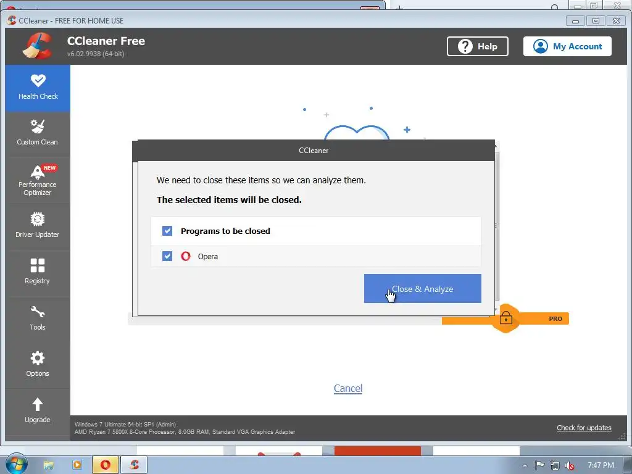632x474 pixels.
Task: Open the Driver Updater section
Action: 38,227
